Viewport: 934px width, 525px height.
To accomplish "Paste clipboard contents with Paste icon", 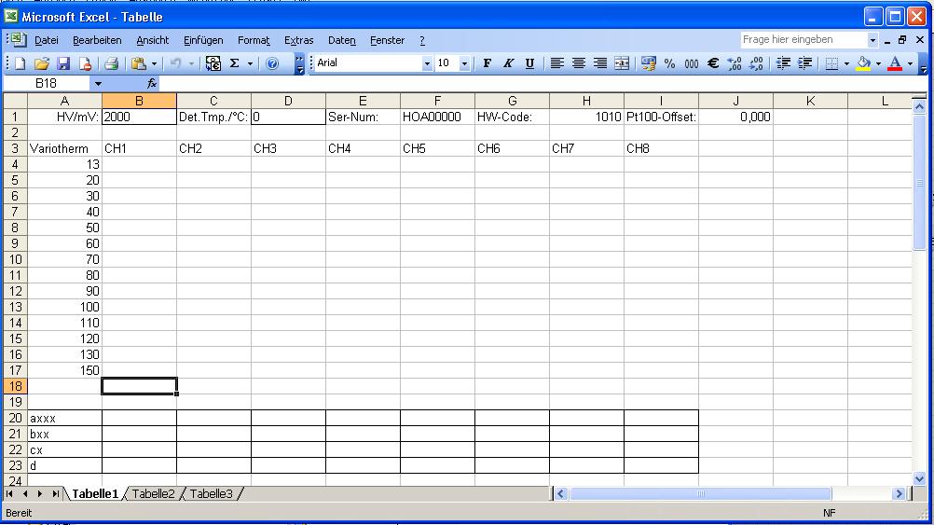I will point(138,63).
